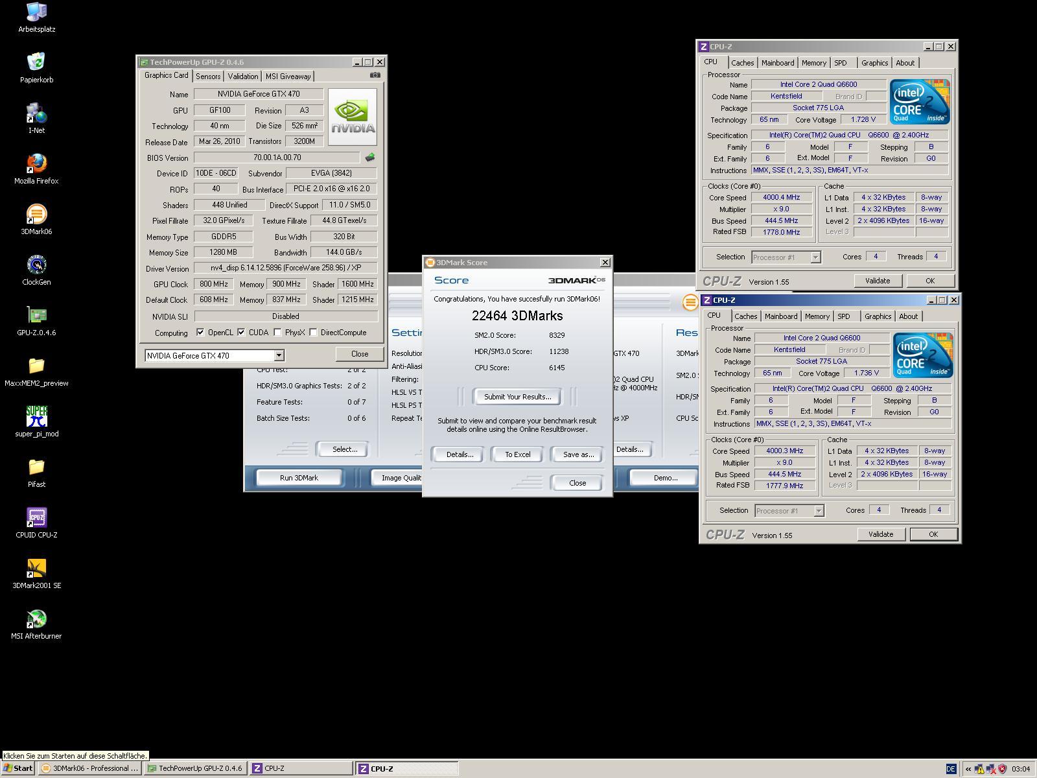Image resolution: width=1037 pixels, height=778 pixels.
Task: Switch to 3DMark06 Professional taskbar item
Action: coord(90,769)
